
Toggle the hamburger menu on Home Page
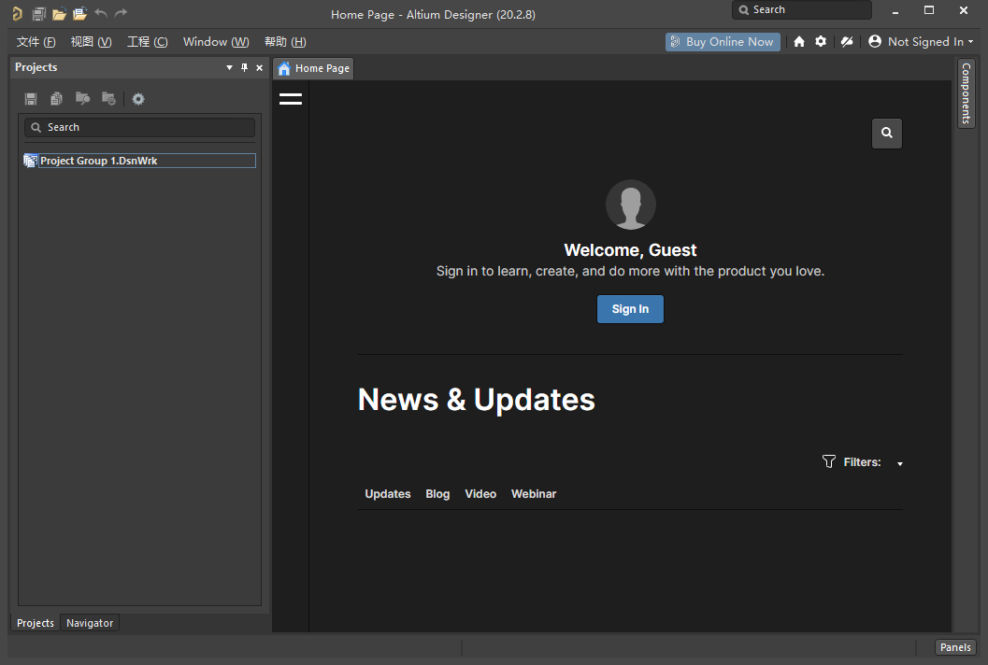click(x=291, y=99)
